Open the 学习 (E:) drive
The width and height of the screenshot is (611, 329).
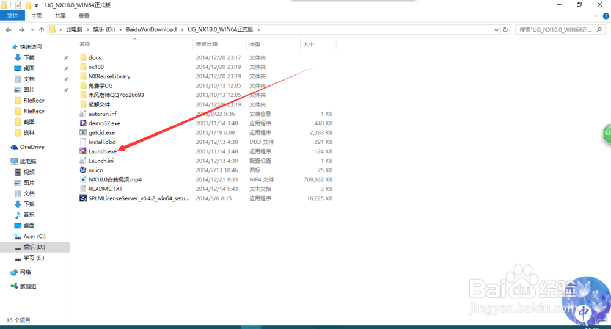(34, 258)
